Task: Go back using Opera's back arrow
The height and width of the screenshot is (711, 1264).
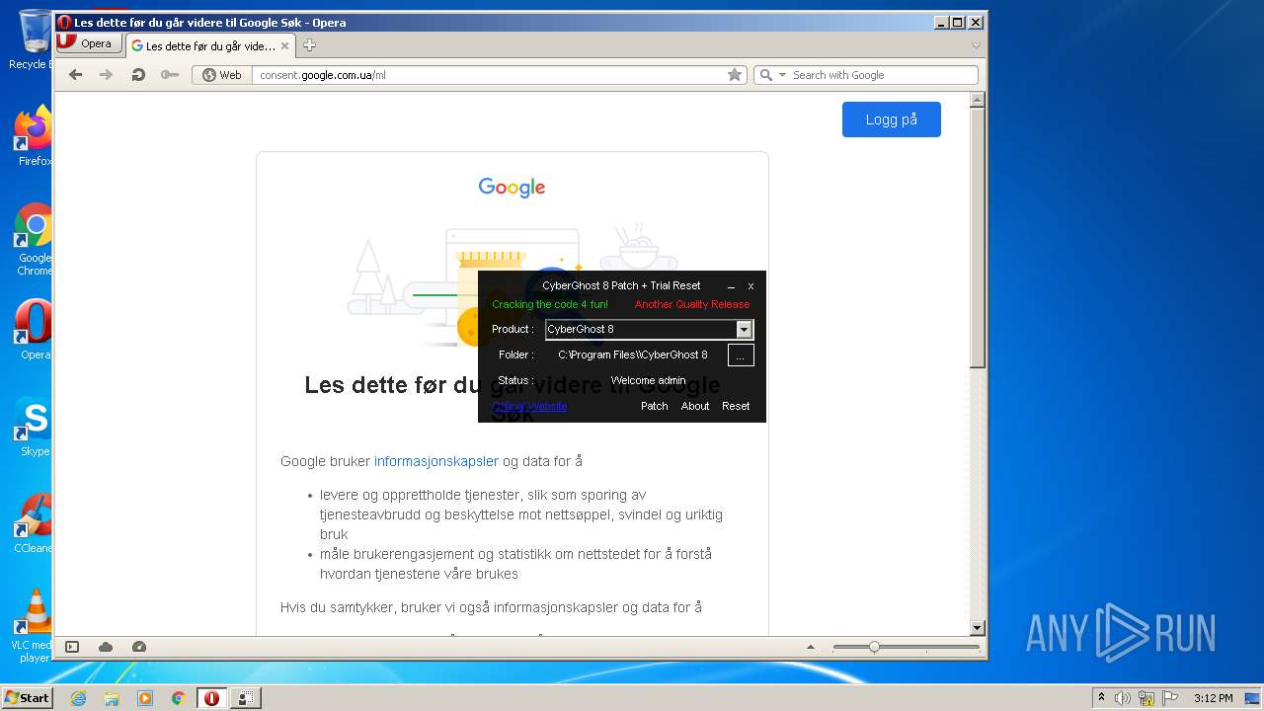Action: pyautogui.click(x=75, y=75)
